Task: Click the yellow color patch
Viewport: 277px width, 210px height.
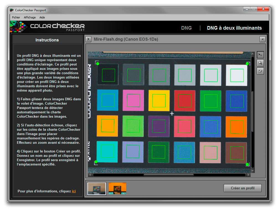Action: click(159, 101)
